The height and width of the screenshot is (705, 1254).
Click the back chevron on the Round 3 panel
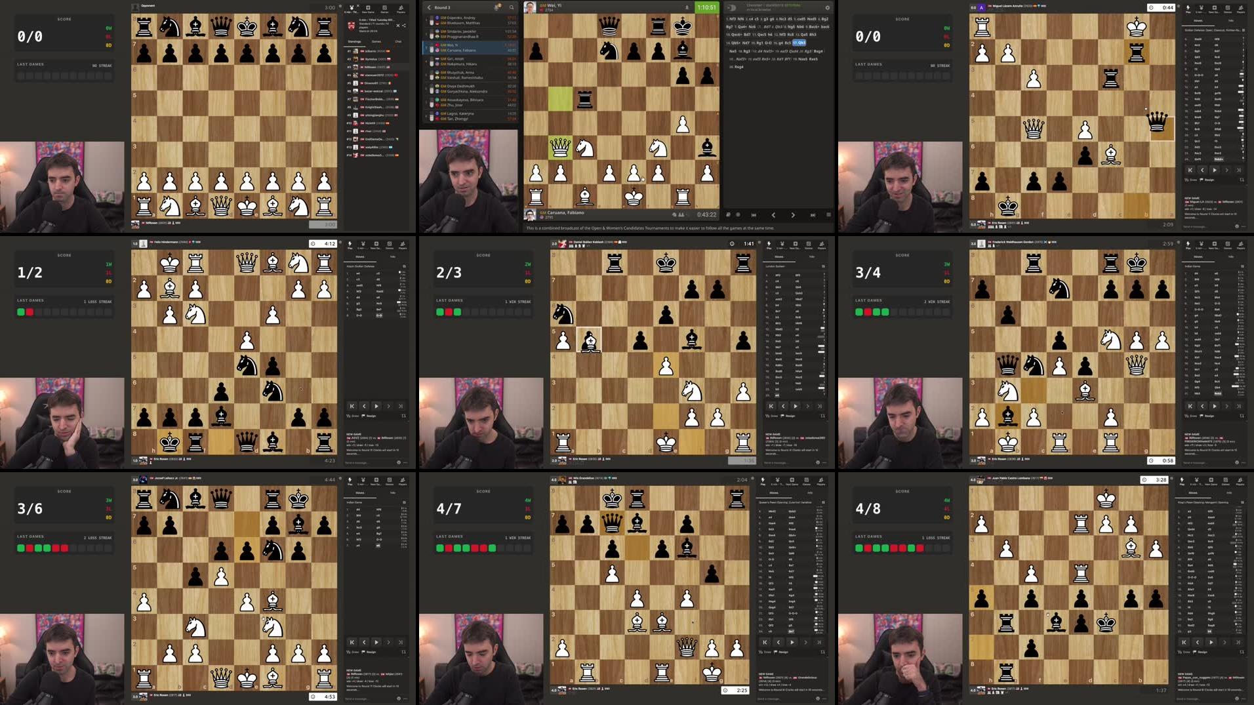(430, 6)
